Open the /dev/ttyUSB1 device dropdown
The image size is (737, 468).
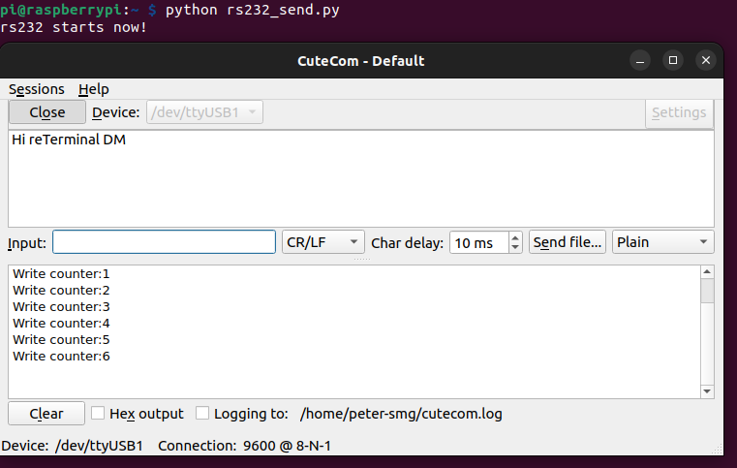(x=204, y=112)
